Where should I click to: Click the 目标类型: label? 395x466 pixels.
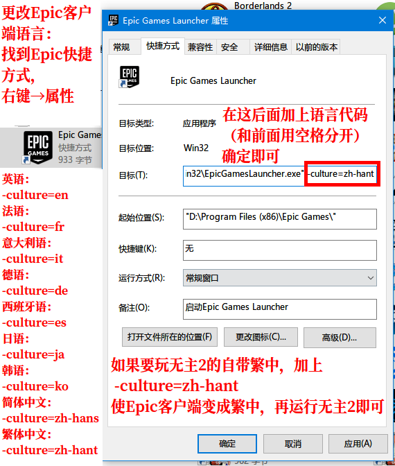[x=137, y=123]
